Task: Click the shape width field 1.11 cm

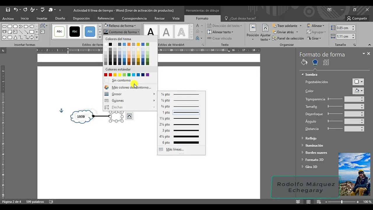Action: [x=343, y=36]
